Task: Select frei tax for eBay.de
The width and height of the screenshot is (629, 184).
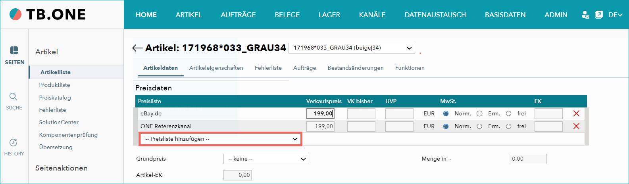Action: [508, 113]
